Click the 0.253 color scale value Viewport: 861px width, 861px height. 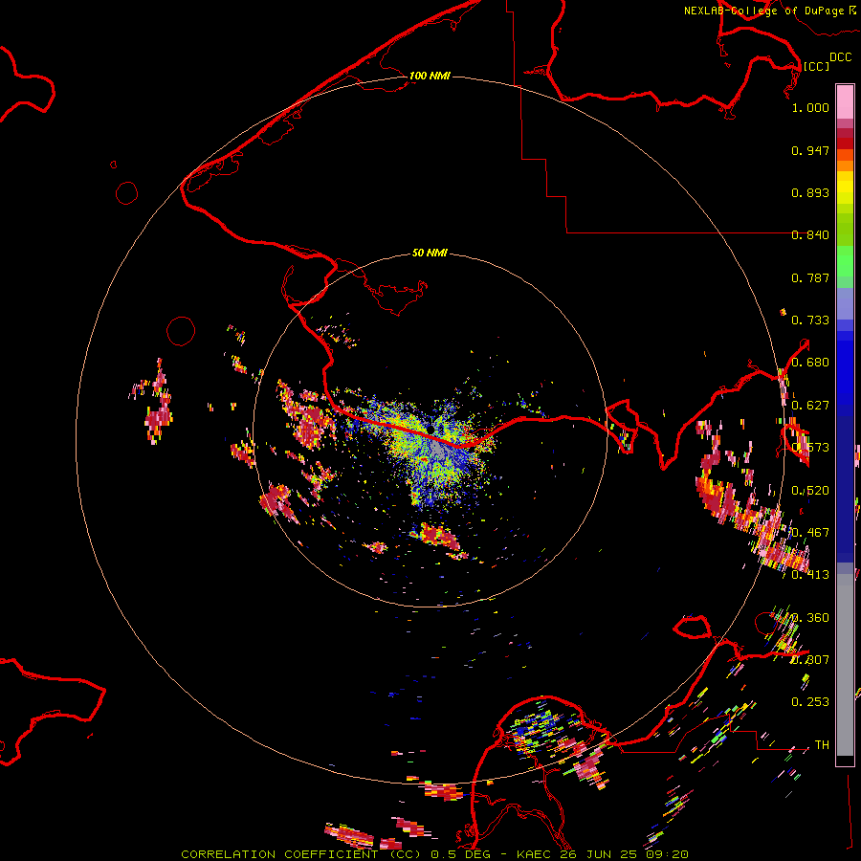810,702
